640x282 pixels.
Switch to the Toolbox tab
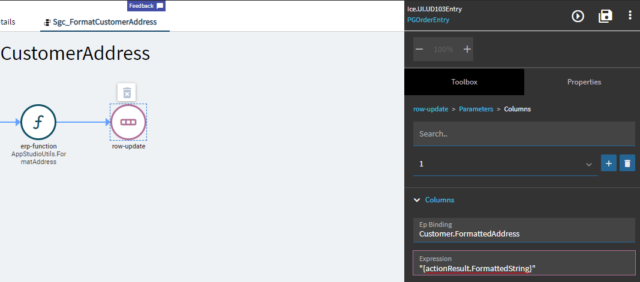pyautogui.click(x=464, y=82)
